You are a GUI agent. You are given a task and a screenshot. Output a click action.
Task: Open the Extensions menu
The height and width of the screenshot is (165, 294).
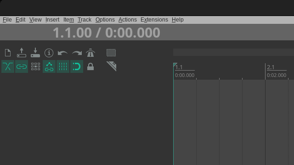pos(154,20)
